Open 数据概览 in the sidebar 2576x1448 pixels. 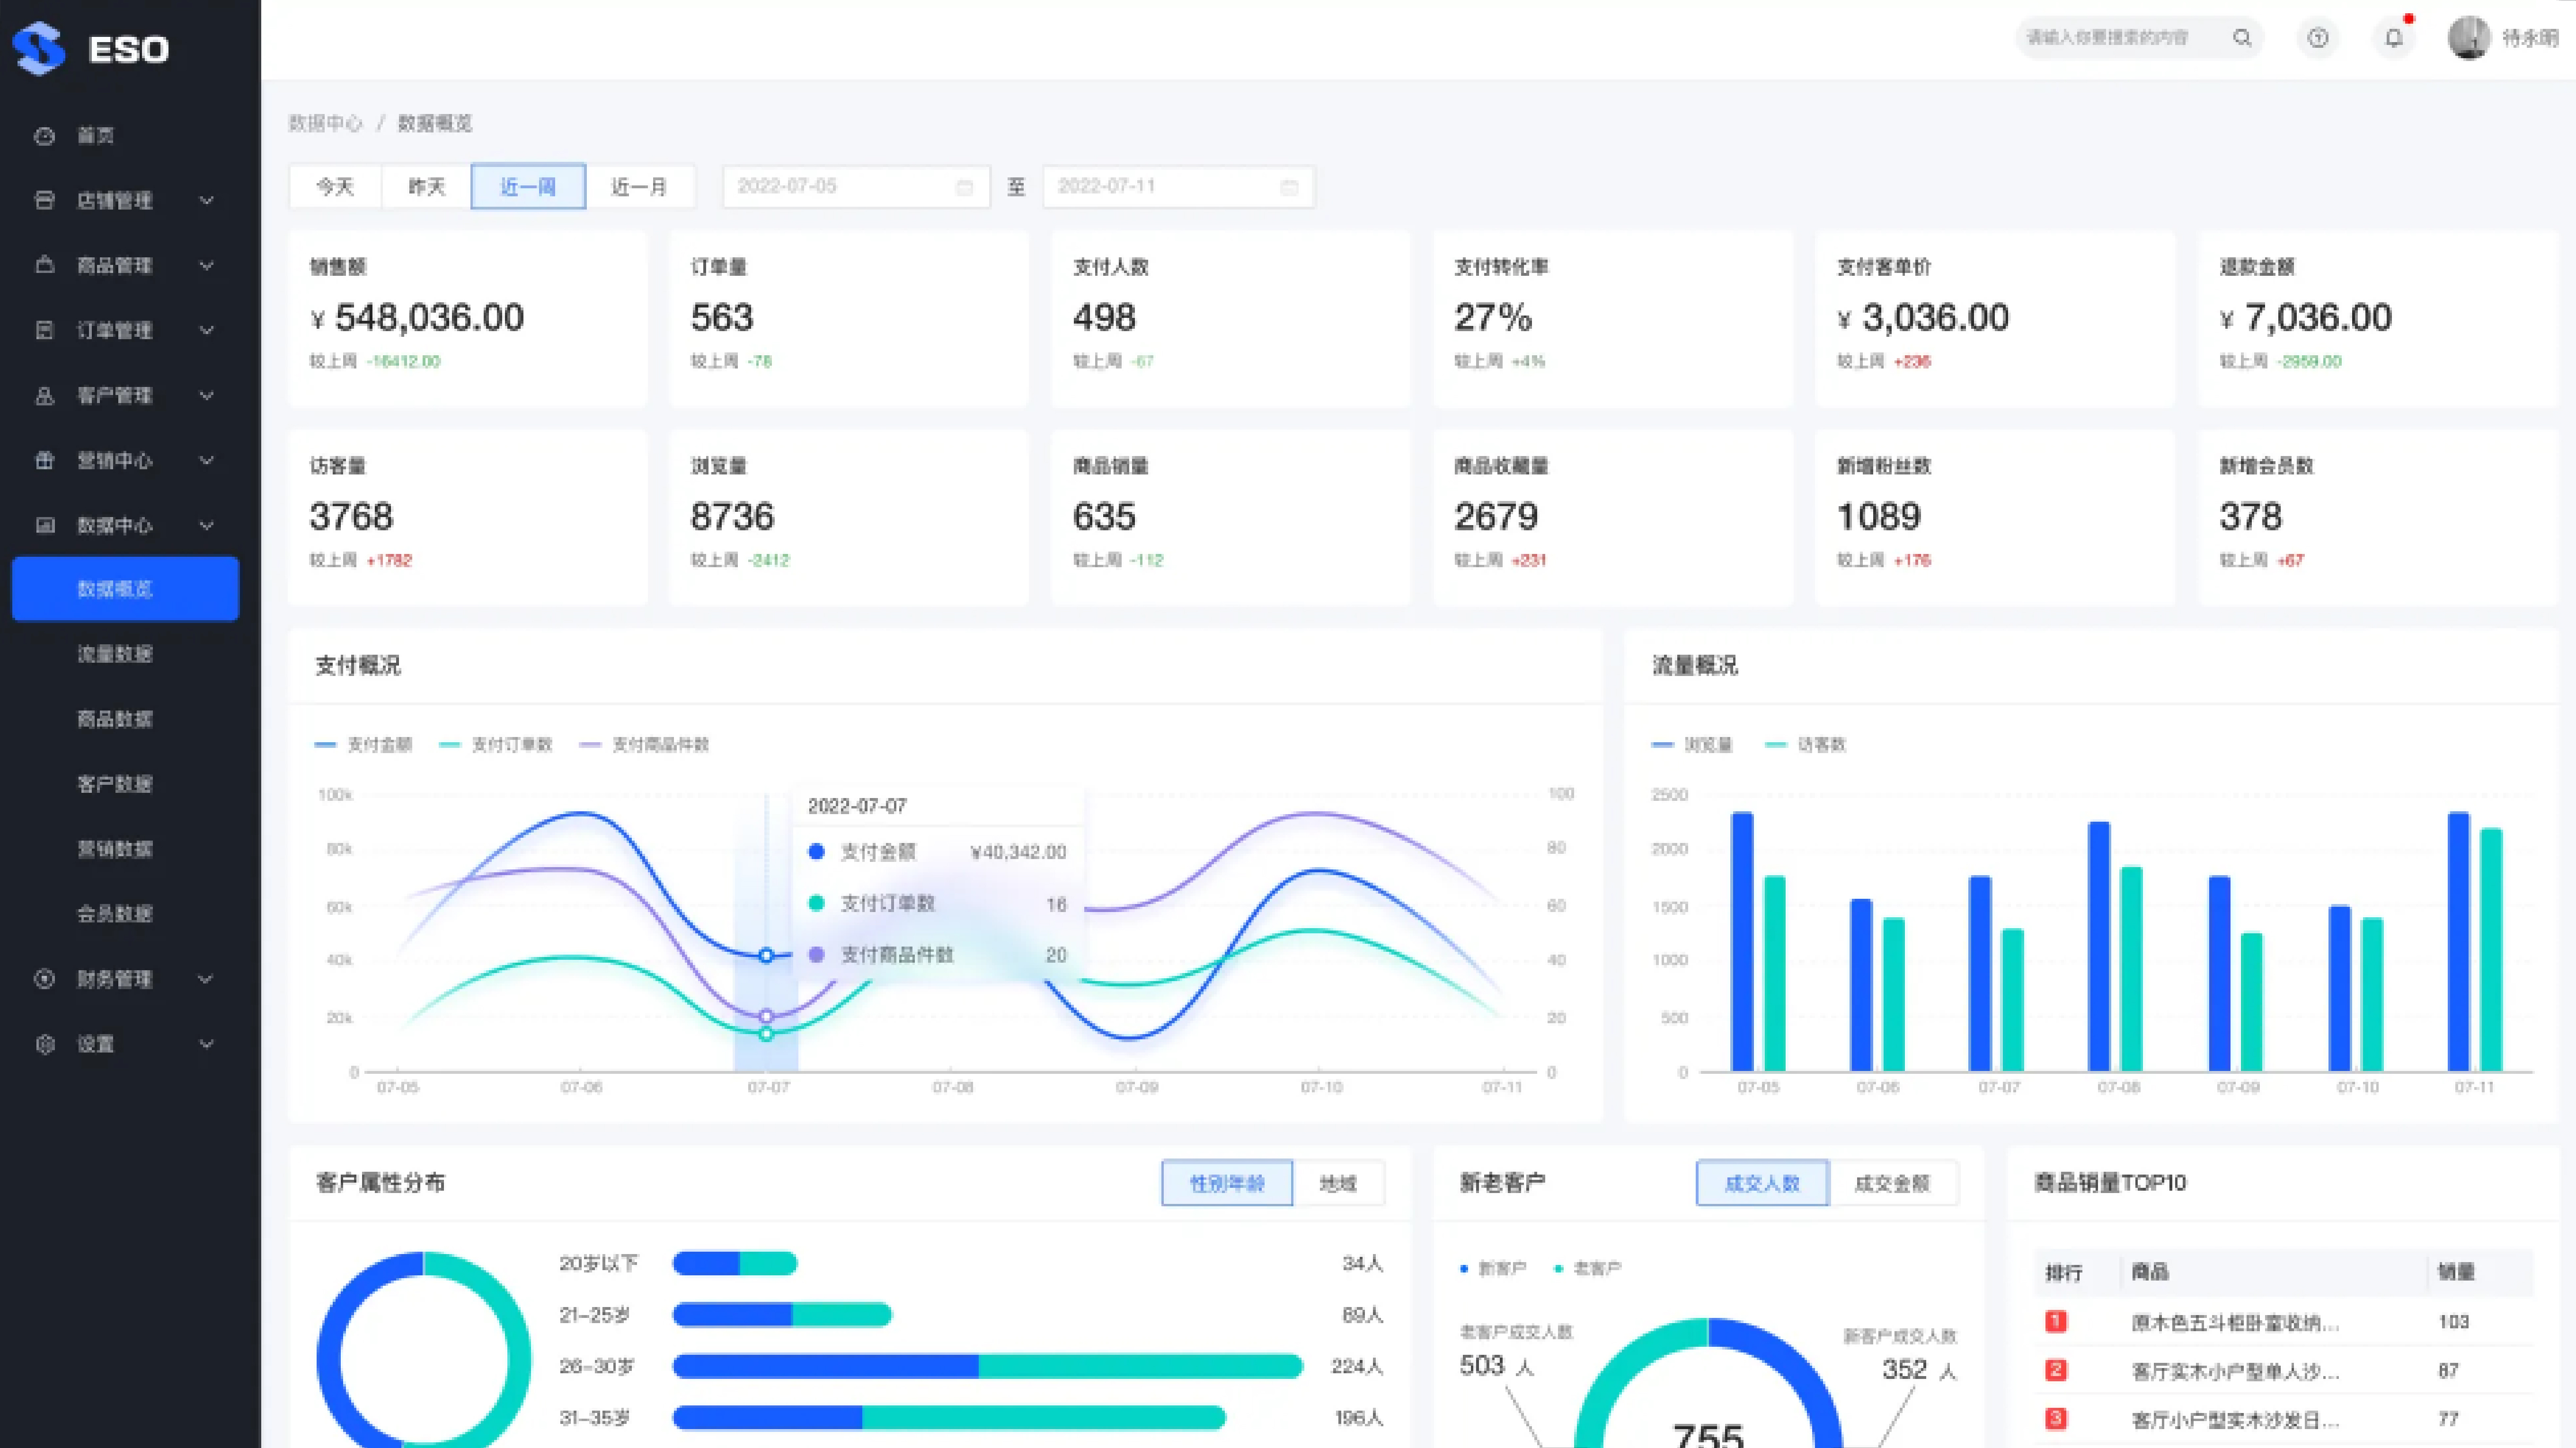point(125,588)
